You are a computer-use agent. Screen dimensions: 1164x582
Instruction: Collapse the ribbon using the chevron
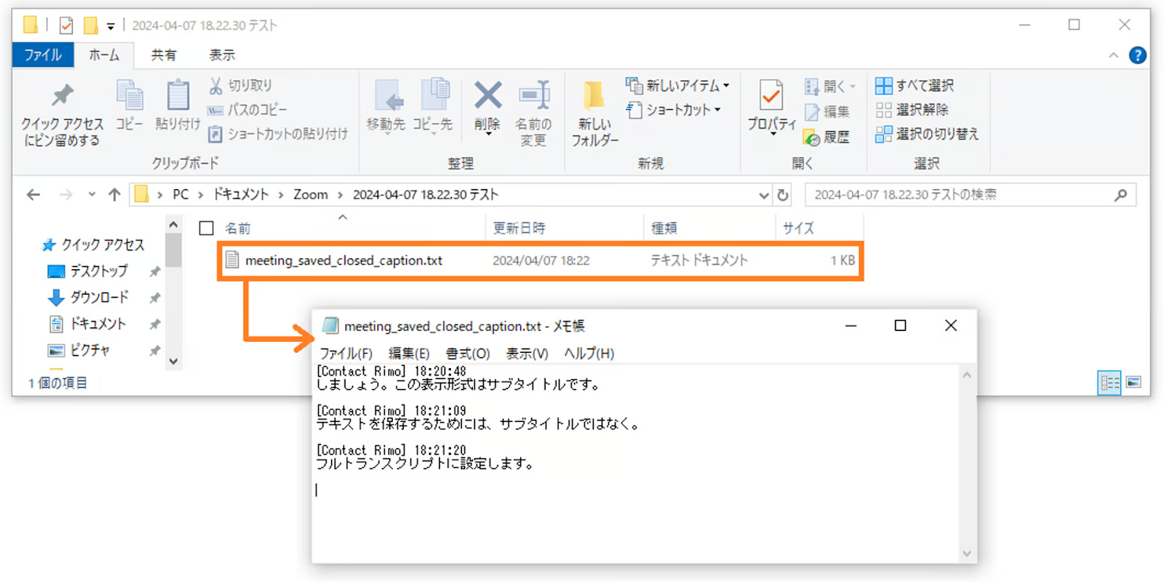pos(1113,55)
